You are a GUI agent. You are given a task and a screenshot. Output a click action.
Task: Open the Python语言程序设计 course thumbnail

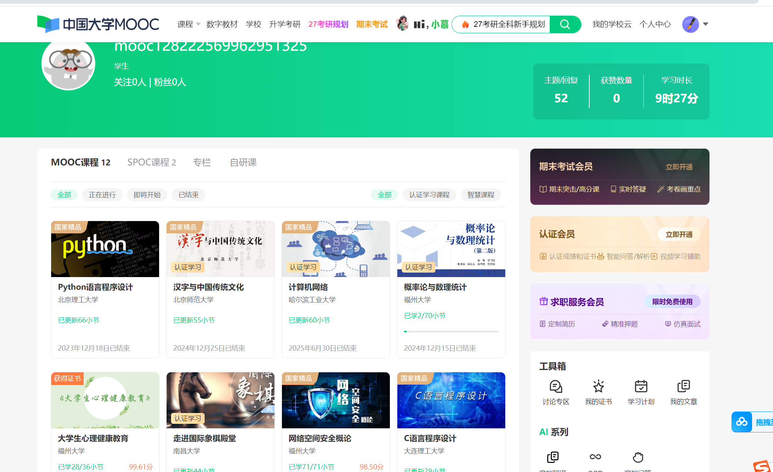coord(105,249)
